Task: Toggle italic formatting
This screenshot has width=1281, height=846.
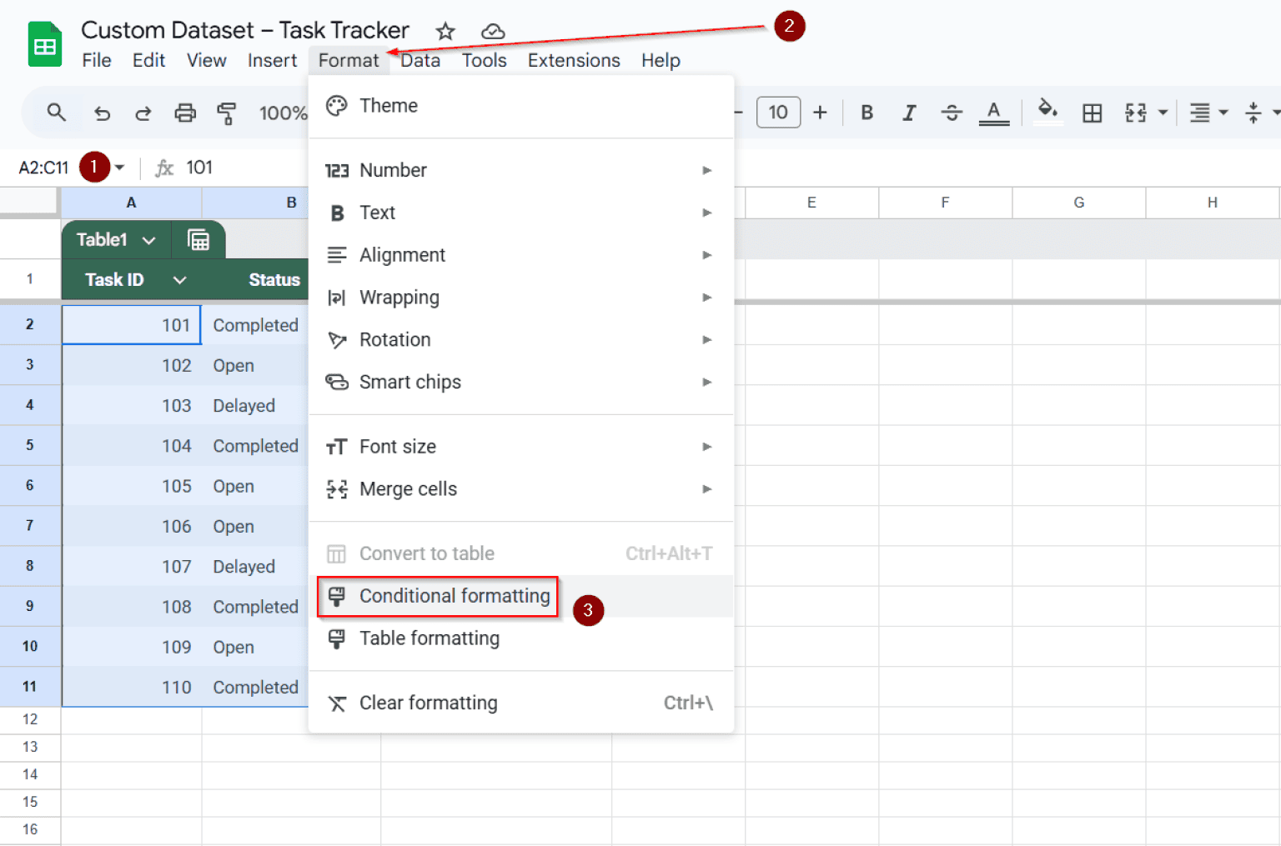Action: coord(909,113)
